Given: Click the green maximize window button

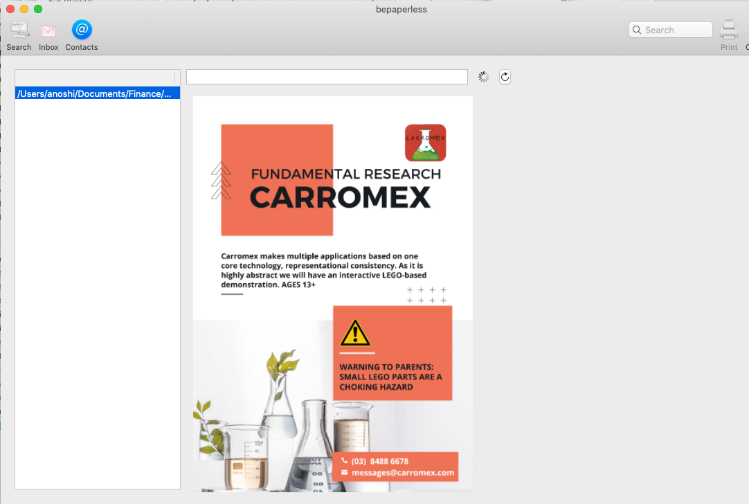Looking at the screenshot, I should [x=38, y=9].
